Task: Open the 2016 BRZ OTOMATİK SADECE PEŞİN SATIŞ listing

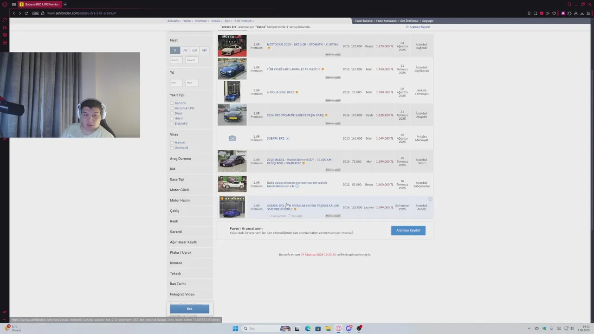Action: [295, 115]
